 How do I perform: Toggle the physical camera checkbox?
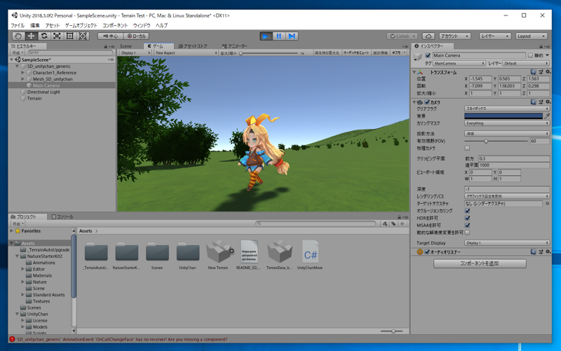click(467, 148)
